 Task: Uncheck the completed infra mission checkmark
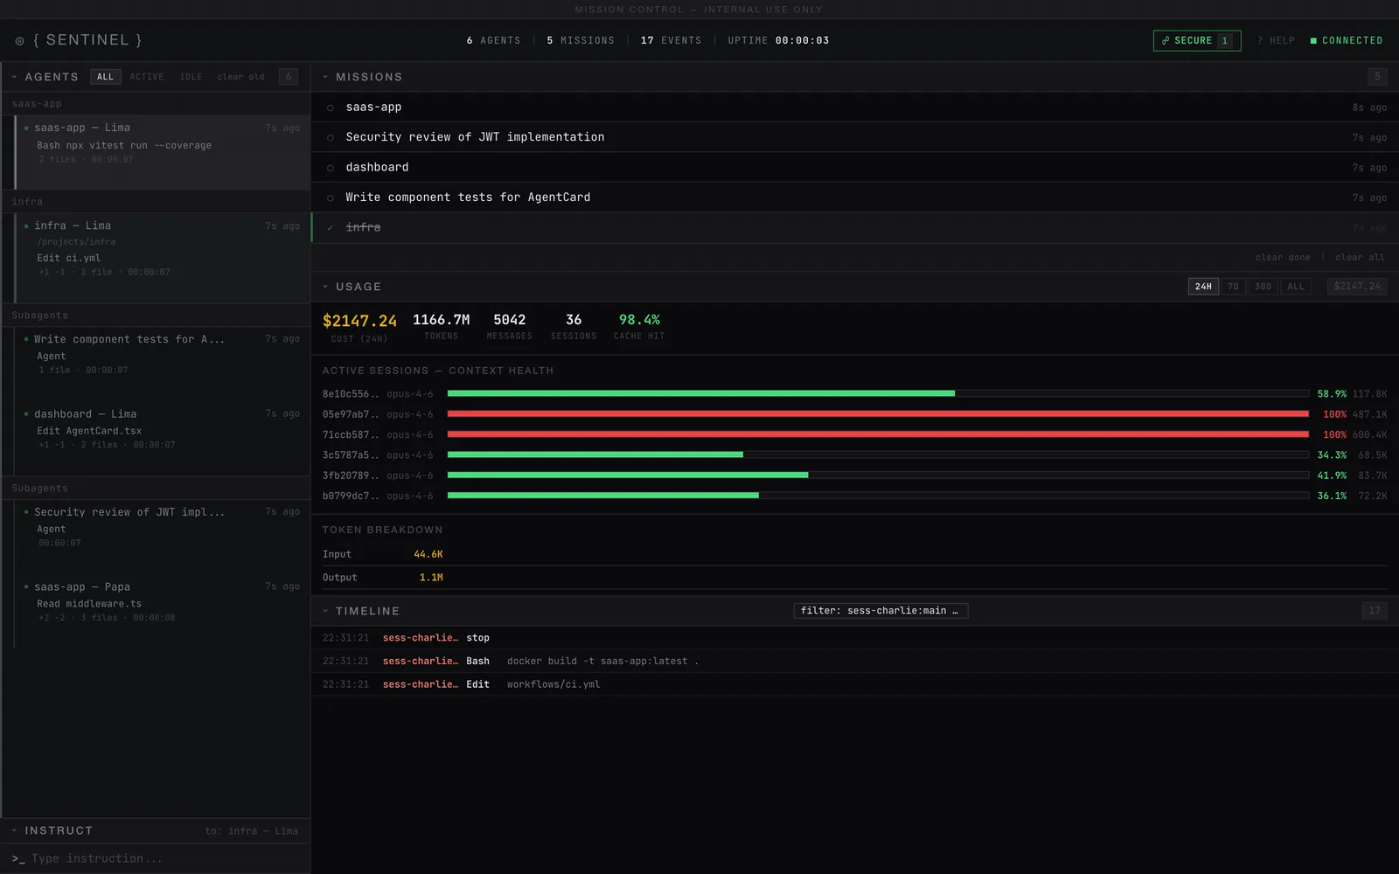331,228
